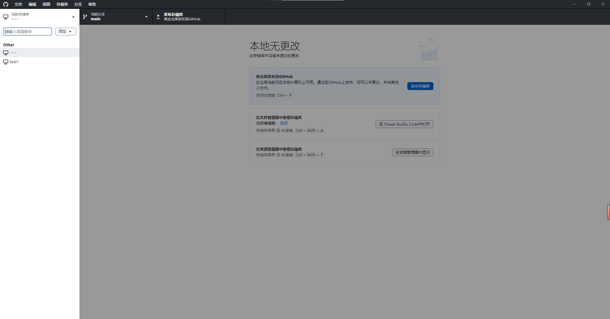Click the illustration graphic beside 本地无更改

tap(429, 49)
